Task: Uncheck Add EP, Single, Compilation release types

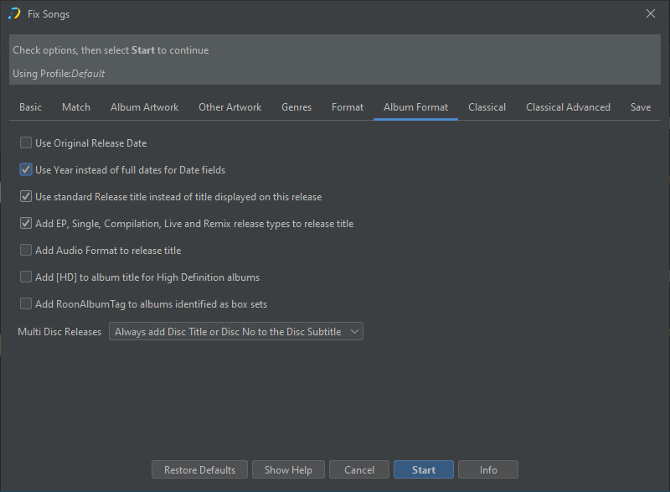Action: [x=26, y=224]
